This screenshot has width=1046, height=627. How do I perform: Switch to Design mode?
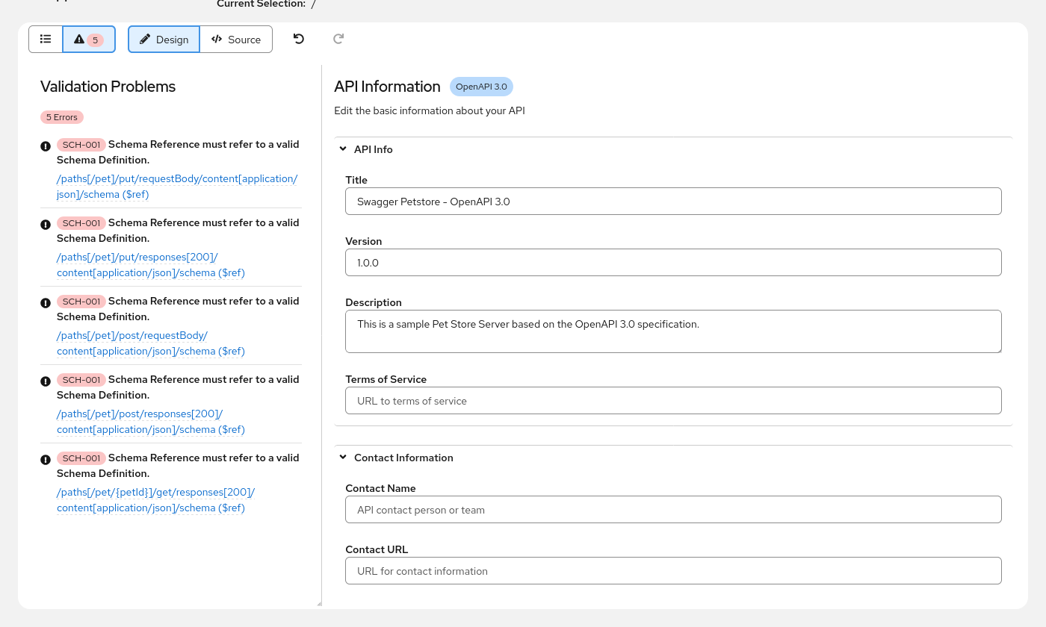click(x=164, y=40)
